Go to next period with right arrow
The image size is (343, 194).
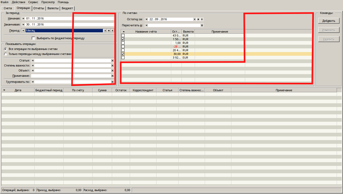click(112, 31)
